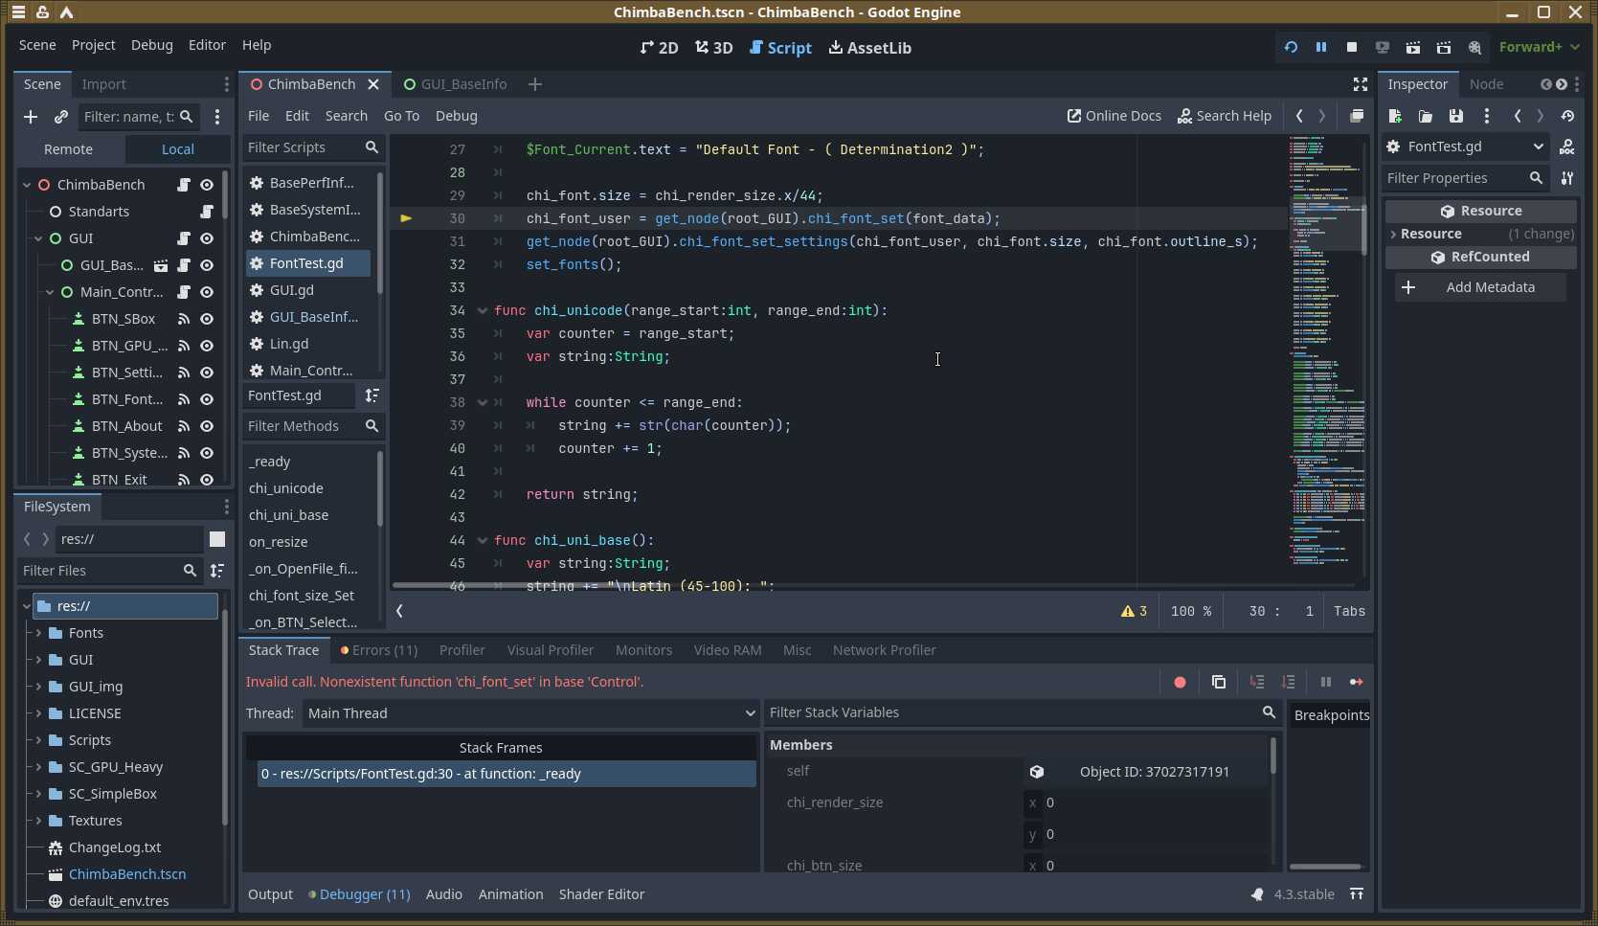
Task: Click the debugger Continue icon
Action: pos(1356,682)
